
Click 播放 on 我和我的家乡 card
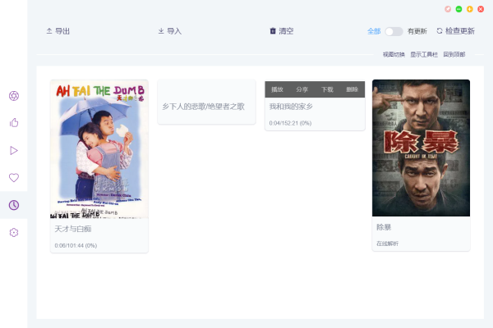277,89
